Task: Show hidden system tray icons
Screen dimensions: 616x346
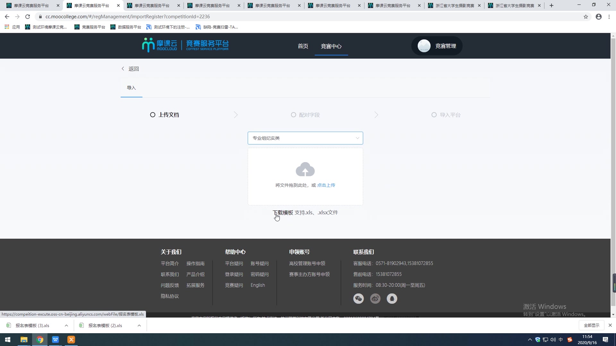Action: click(x=530, y=340)
